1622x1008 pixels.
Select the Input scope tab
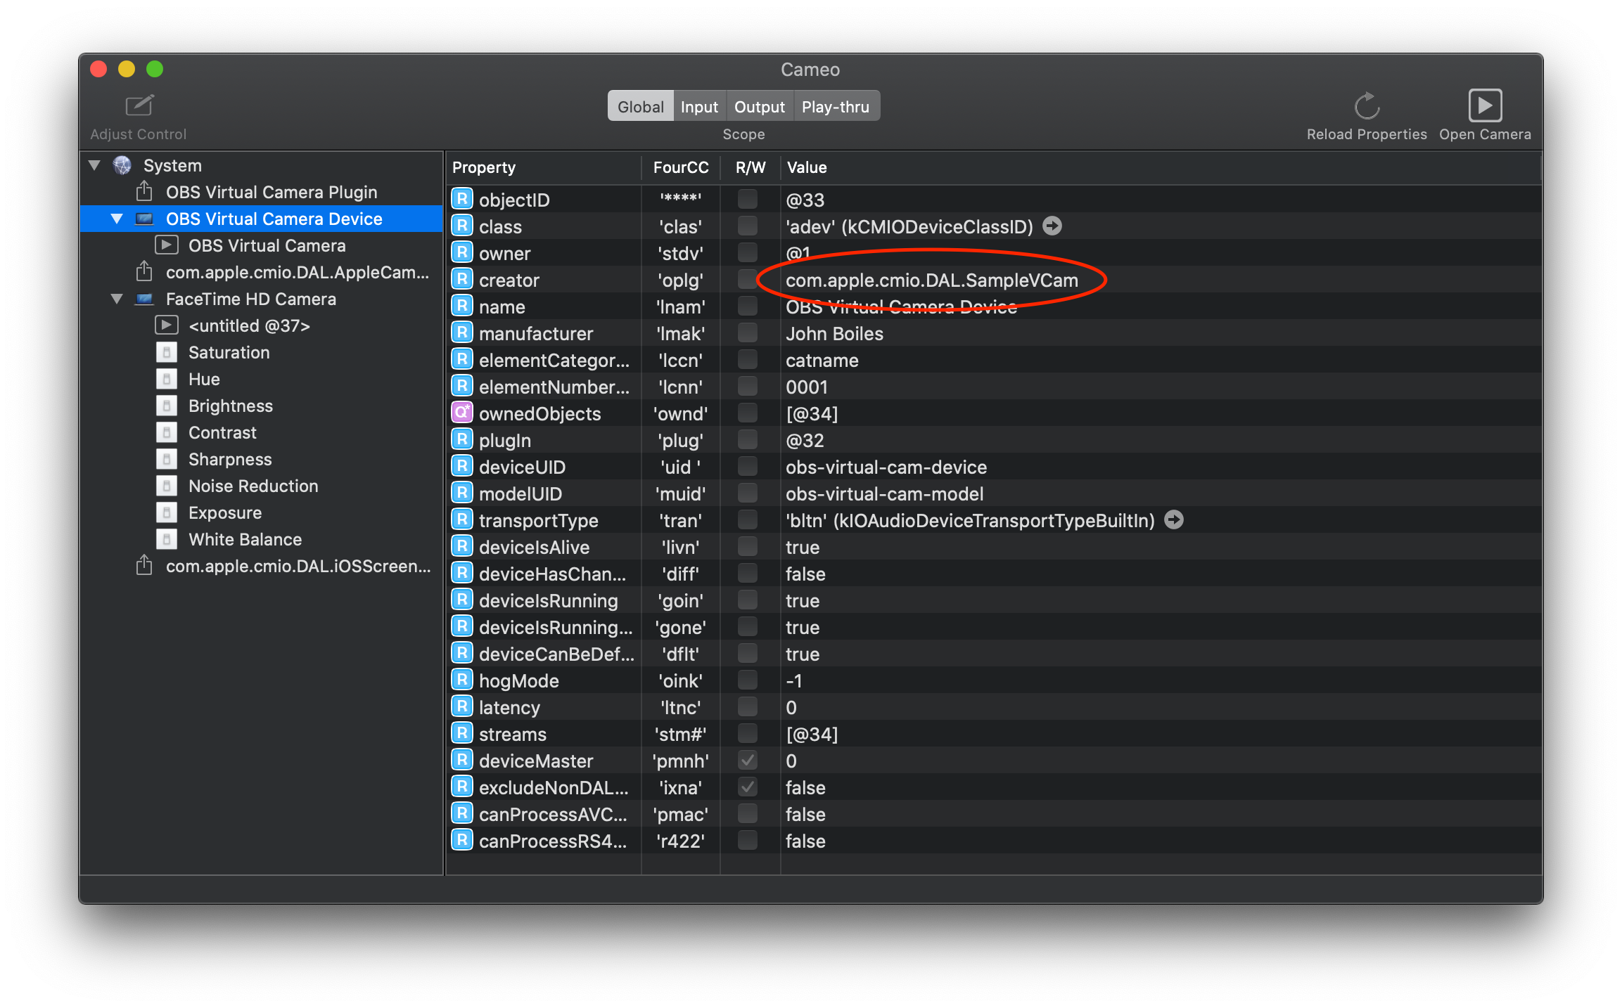[699, 107]
